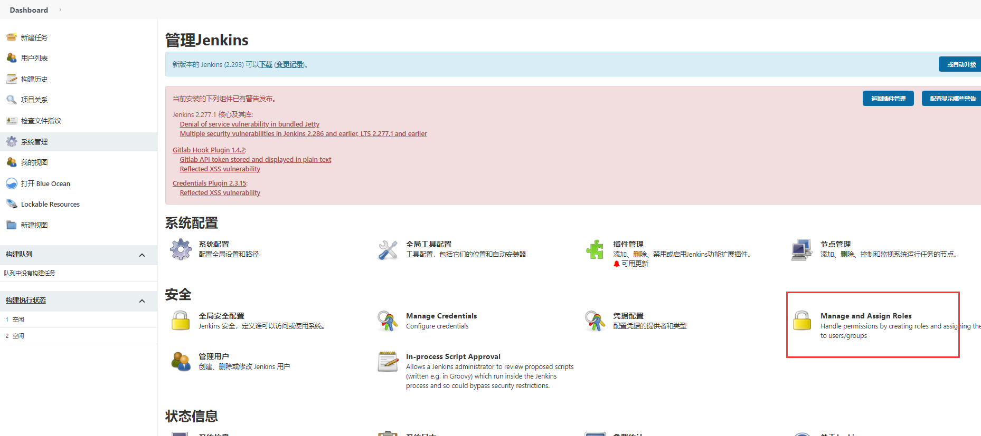
Task: Click executor 2 空闲 row
Action: coord(79,336)
